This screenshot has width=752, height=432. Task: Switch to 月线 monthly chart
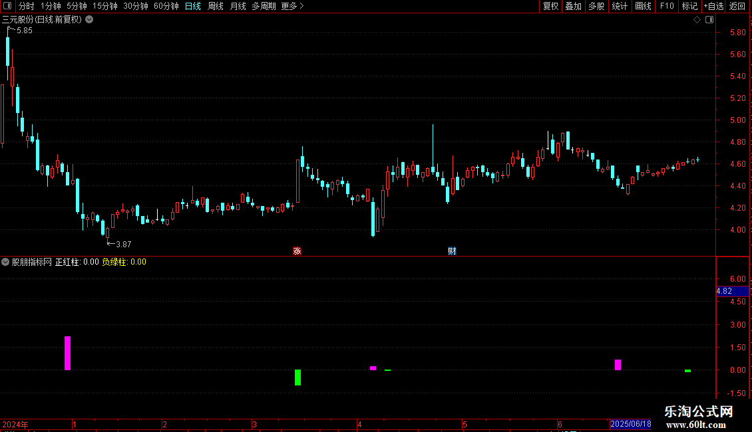pyautogui.click(x=238, y=6)
